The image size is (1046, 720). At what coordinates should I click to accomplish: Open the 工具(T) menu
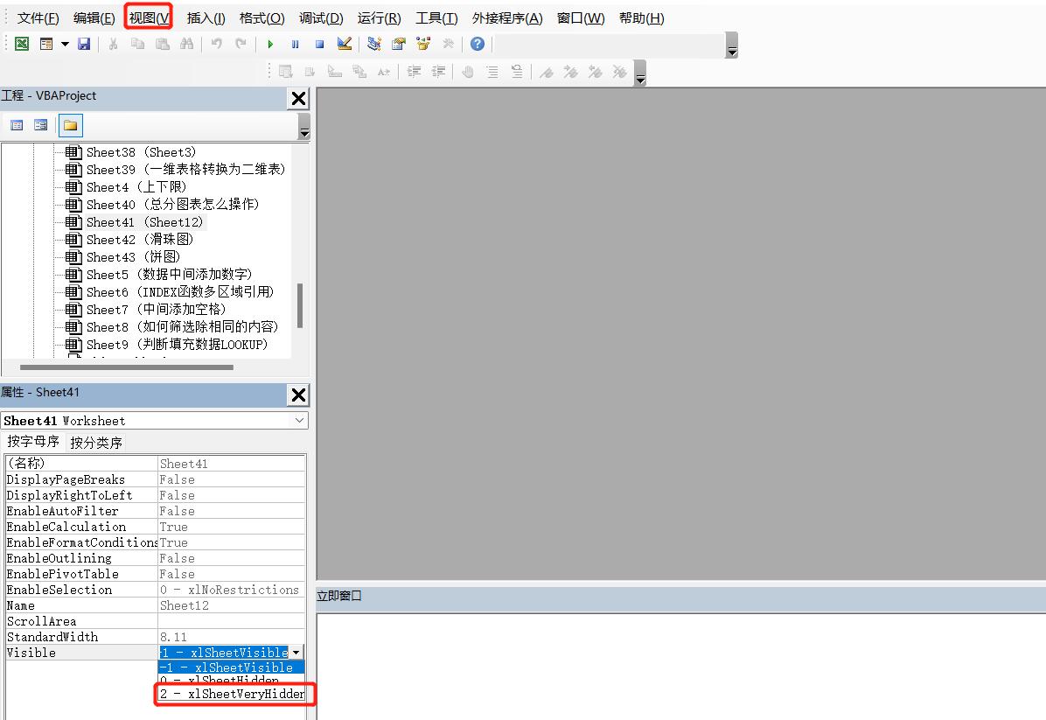click(x=437, y=18)
